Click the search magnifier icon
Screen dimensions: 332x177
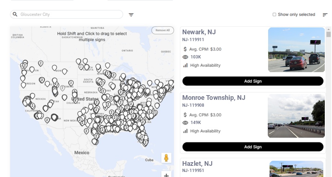15,14
